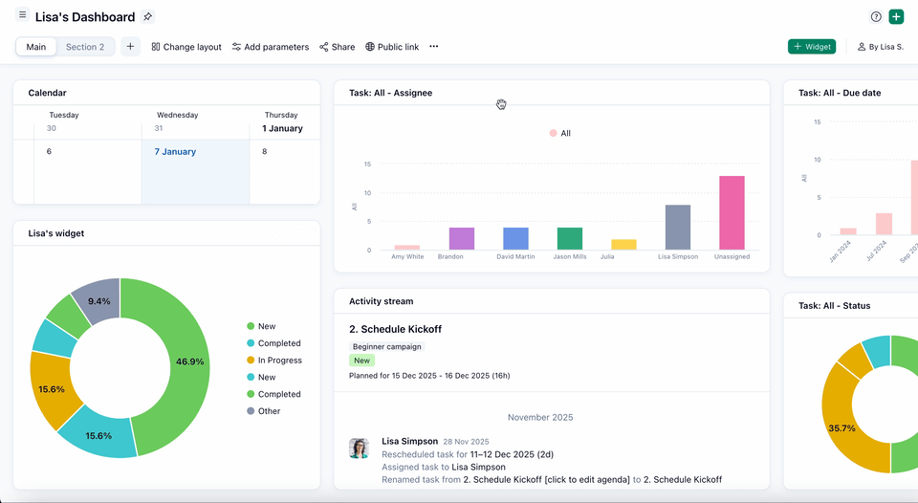Click the green plus create button

tap(896, 17)
